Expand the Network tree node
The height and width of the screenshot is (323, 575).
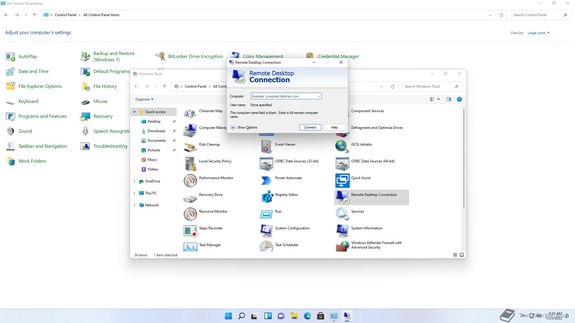tap(134, 205)
